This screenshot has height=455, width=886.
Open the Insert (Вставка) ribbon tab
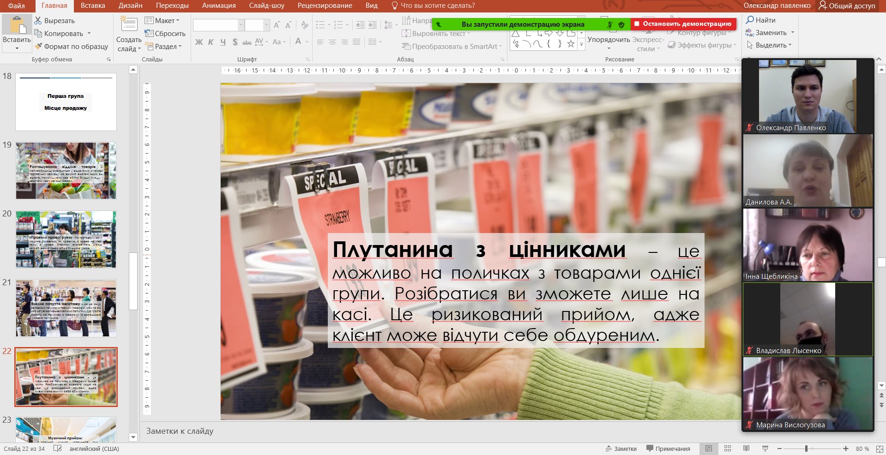93,6
